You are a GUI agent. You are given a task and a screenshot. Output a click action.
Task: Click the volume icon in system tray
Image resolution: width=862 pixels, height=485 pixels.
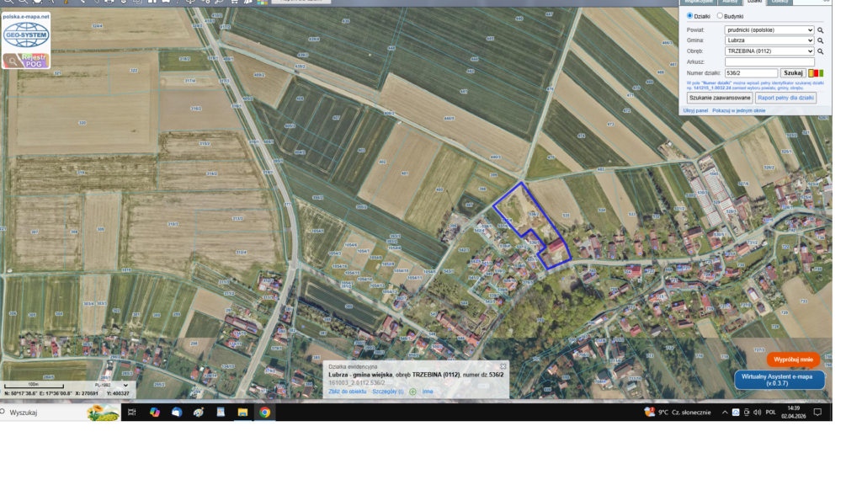click(x=757, y=413)
